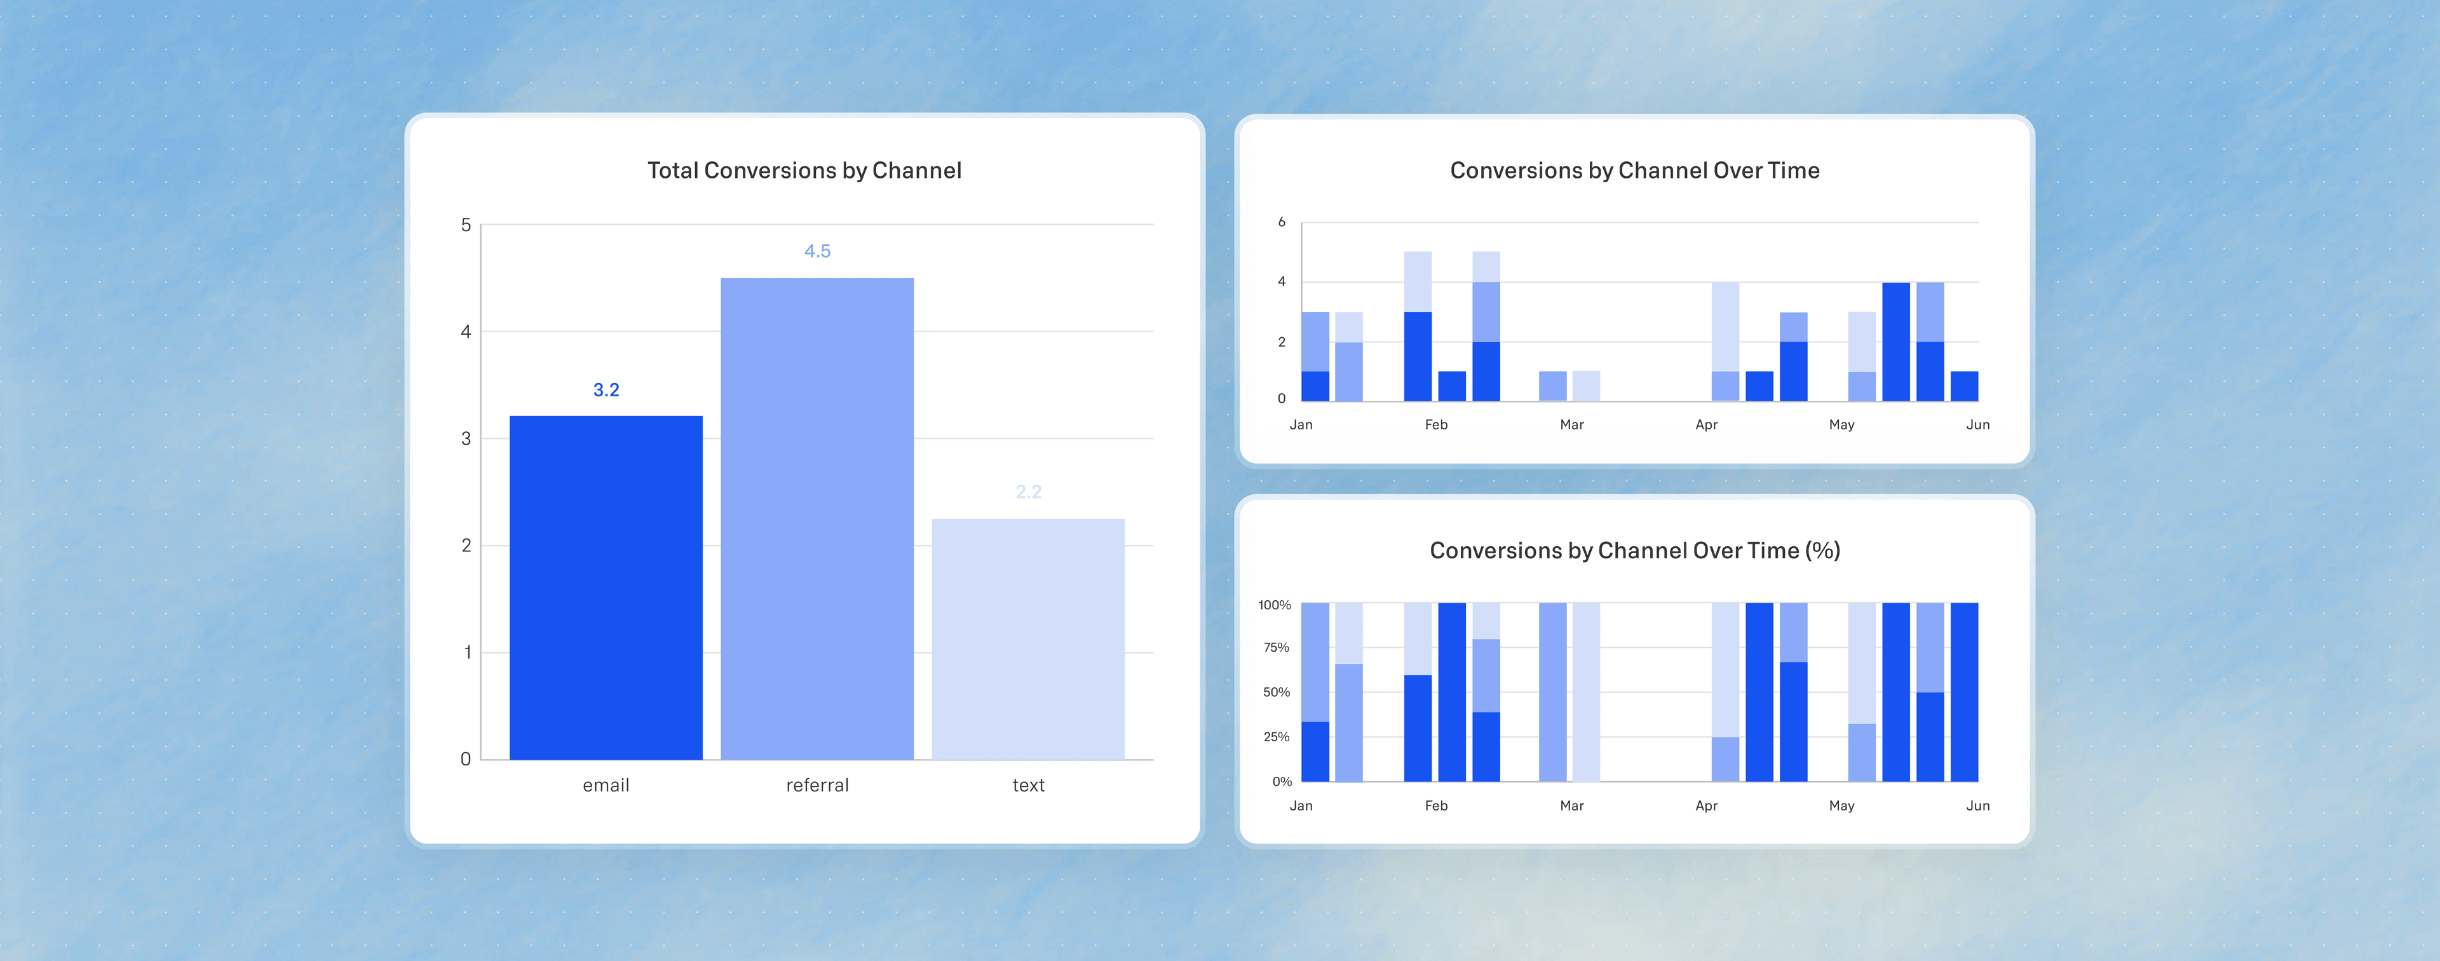Click the May label in the top time chart

point(1841,425)
